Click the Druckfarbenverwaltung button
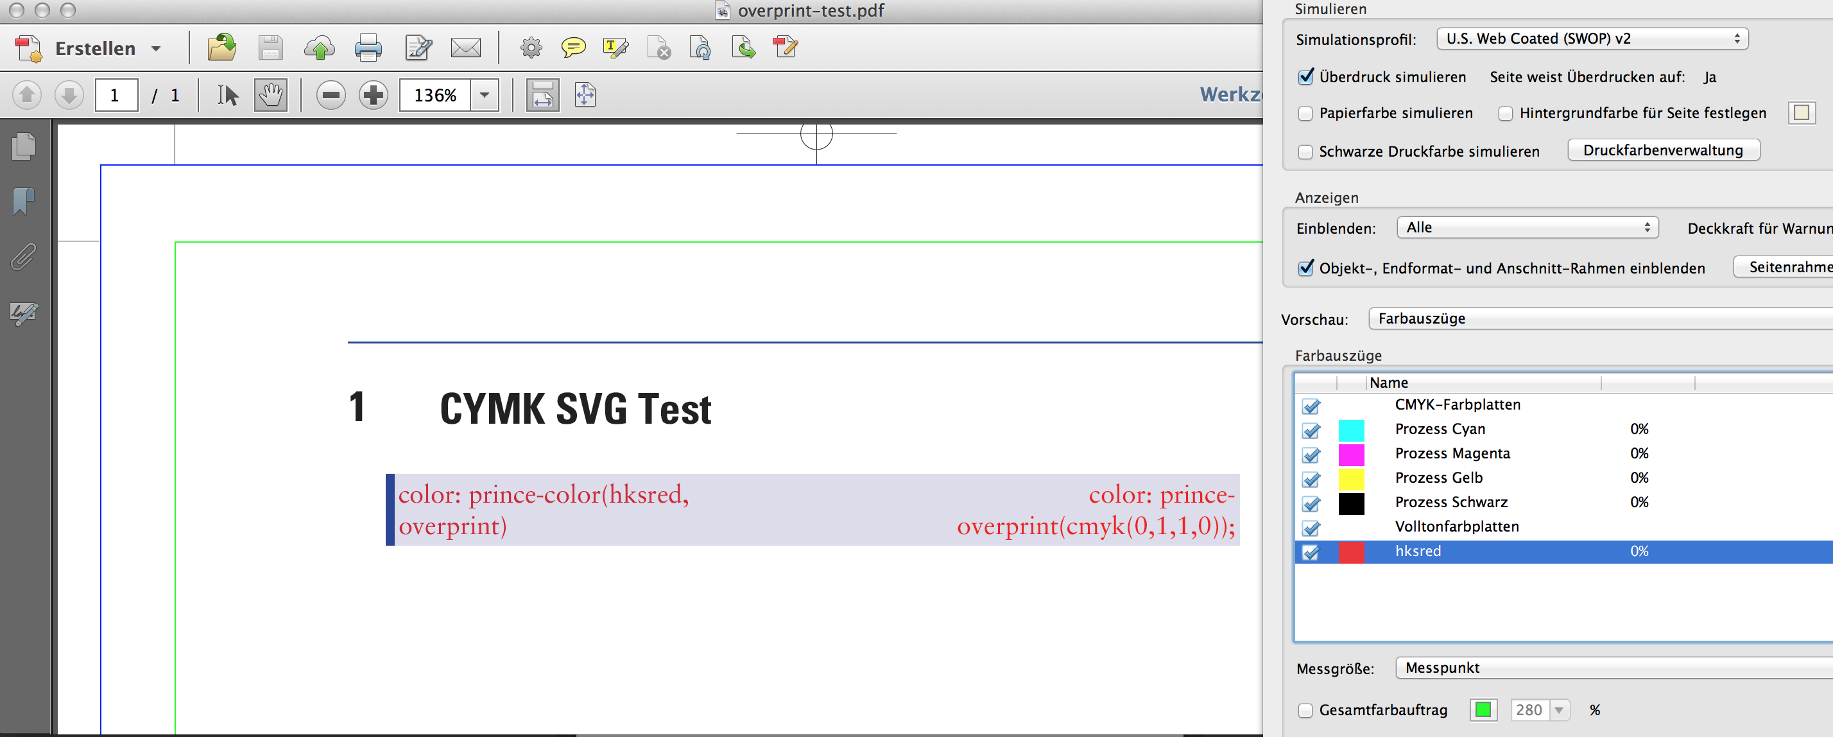 [1663, 150]
